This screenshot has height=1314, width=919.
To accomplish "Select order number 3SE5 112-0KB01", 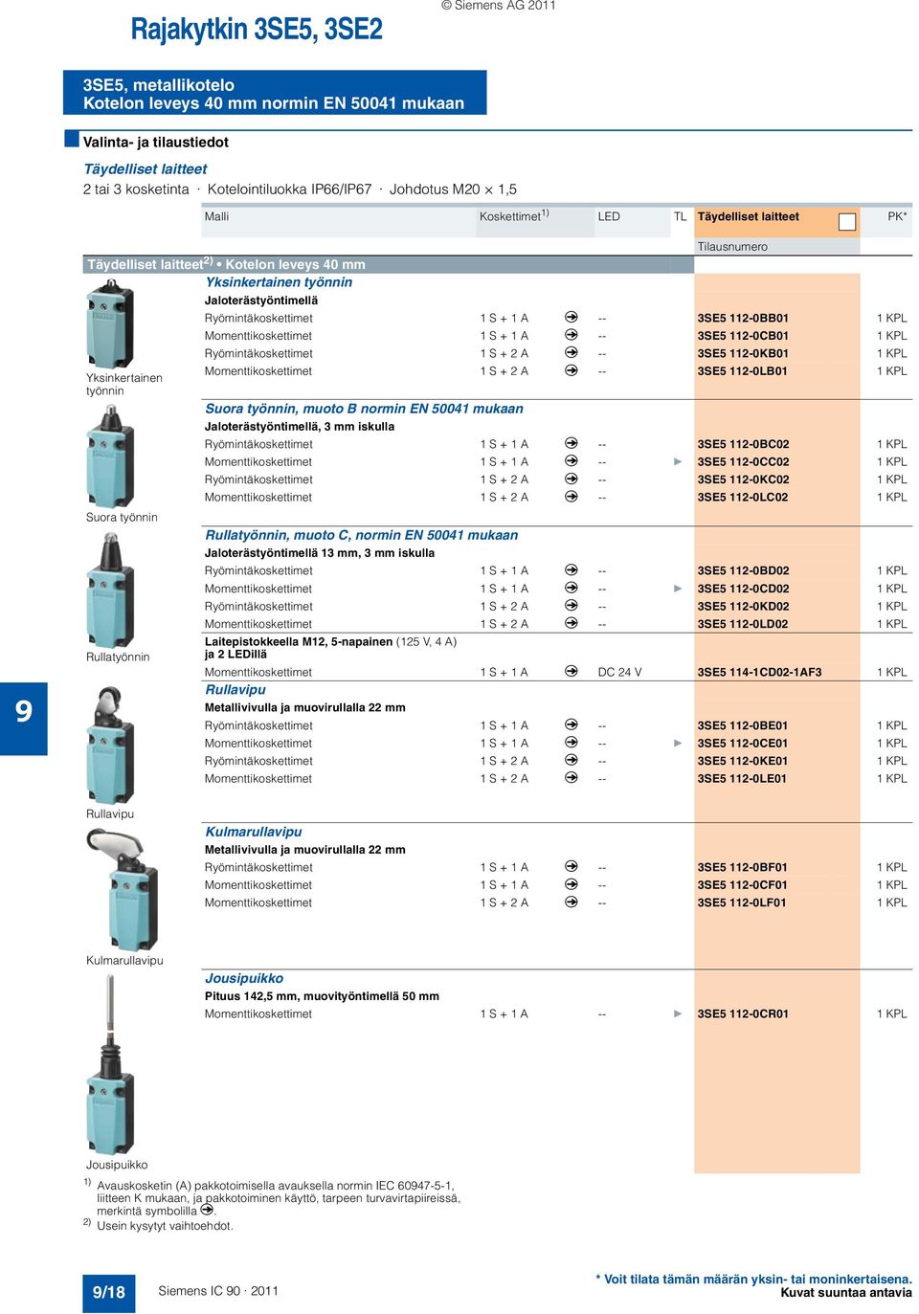I will (x=743, y=353).
